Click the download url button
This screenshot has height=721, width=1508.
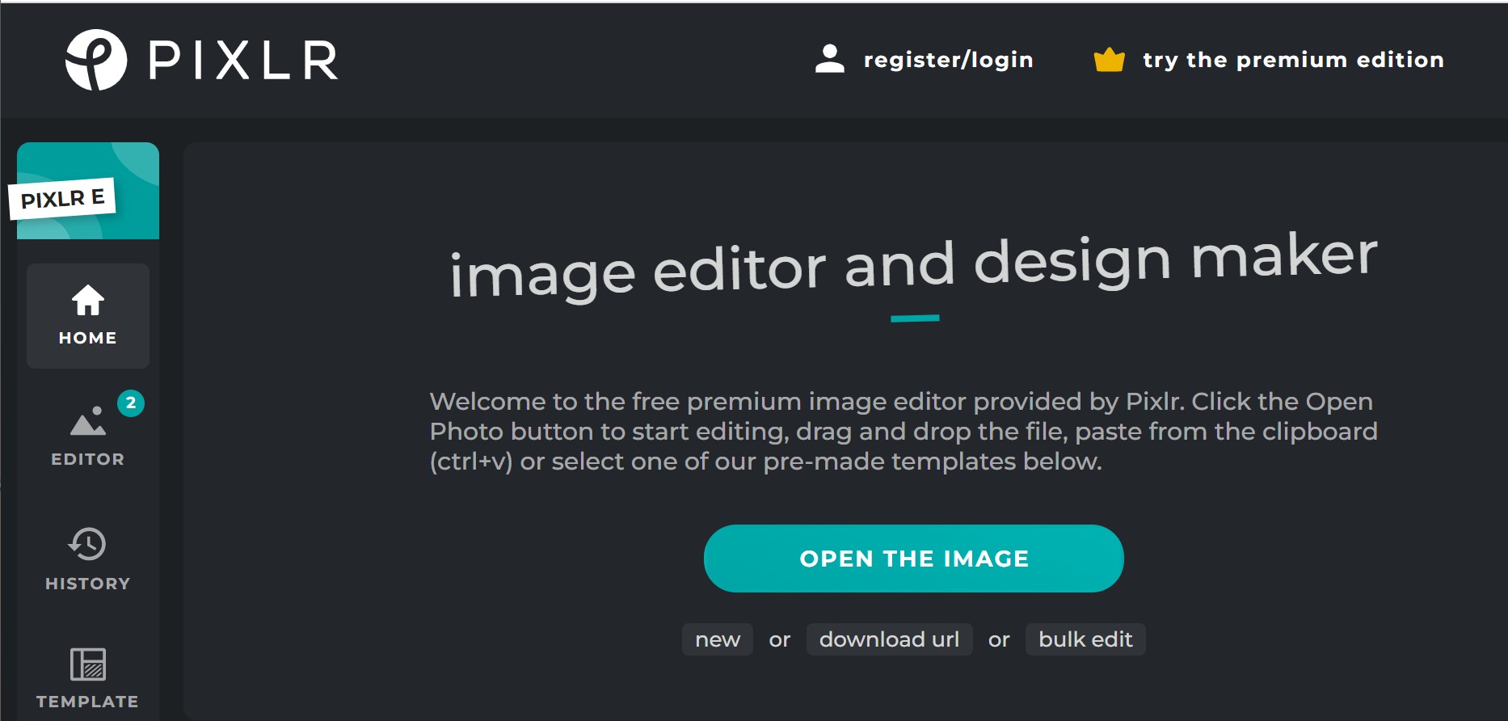pos(890,639)
